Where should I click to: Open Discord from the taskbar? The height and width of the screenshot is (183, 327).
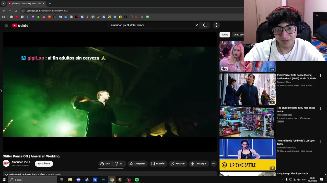click(78, 180)
